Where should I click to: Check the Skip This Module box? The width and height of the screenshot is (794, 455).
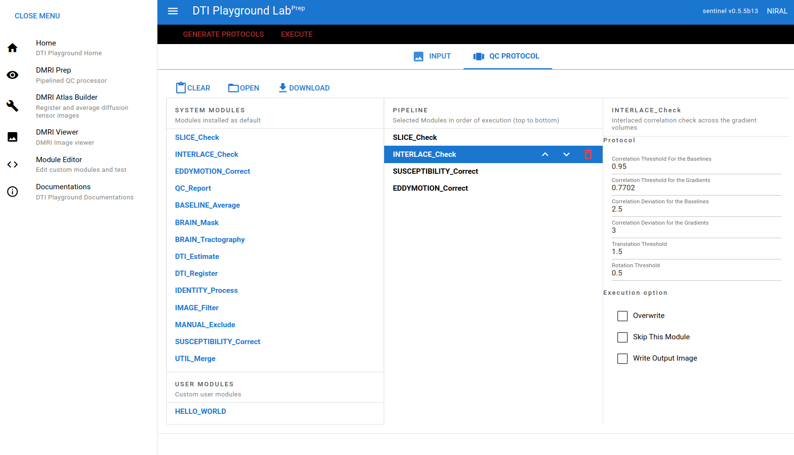(x=623, y=337)
